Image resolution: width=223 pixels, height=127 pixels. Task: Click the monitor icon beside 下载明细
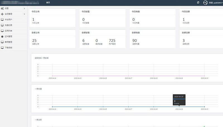coord(2,48)
